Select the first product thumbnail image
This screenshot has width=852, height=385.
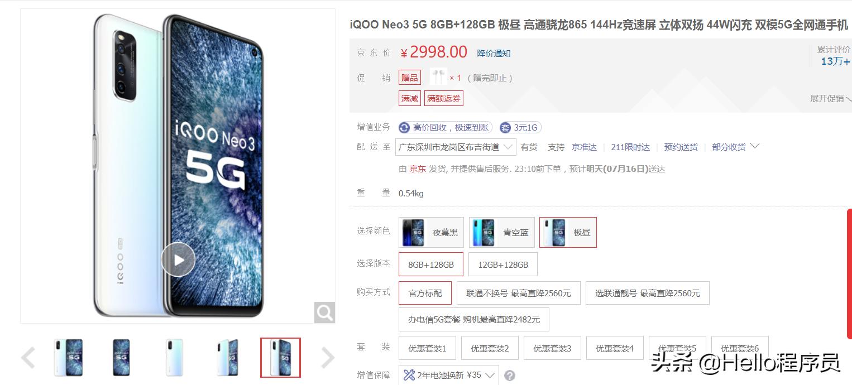[x=68, y=357]
